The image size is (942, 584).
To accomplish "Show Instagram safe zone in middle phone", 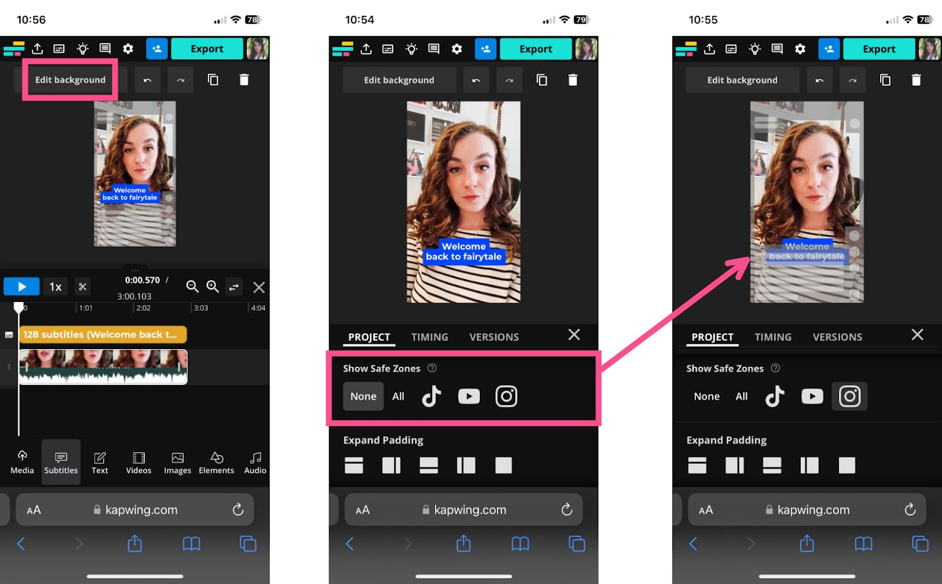I will click(x=506, y=396).
